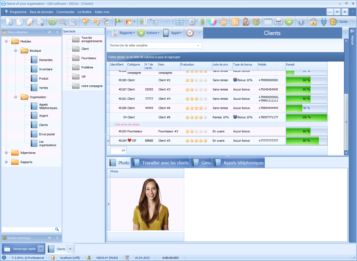Pin the Soutien technique panel

click(x=57, y=238)
